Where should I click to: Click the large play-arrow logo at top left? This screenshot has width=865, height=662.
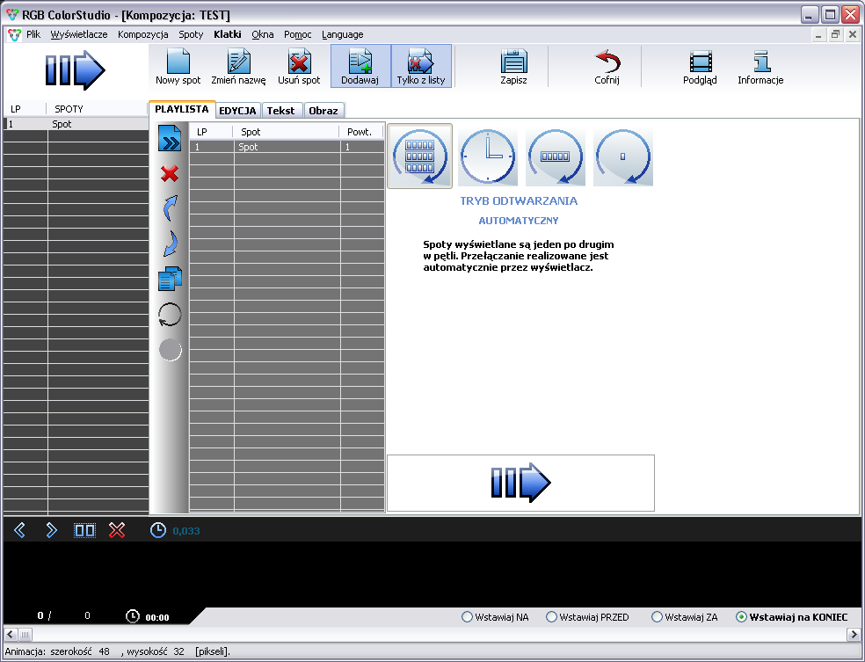75,70
